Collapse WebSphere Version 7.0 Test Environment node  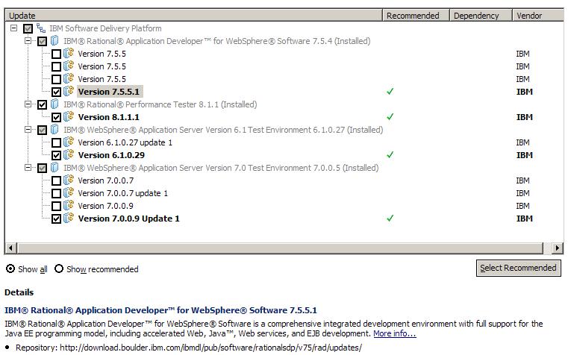pyautogui.click(x=28, y=168)
